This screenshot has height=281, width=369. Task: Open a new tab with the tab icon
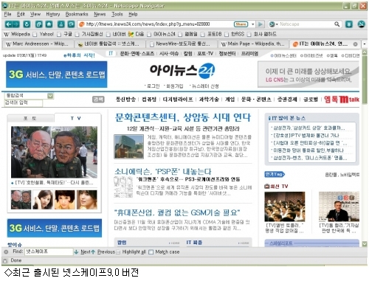point(39,24)
